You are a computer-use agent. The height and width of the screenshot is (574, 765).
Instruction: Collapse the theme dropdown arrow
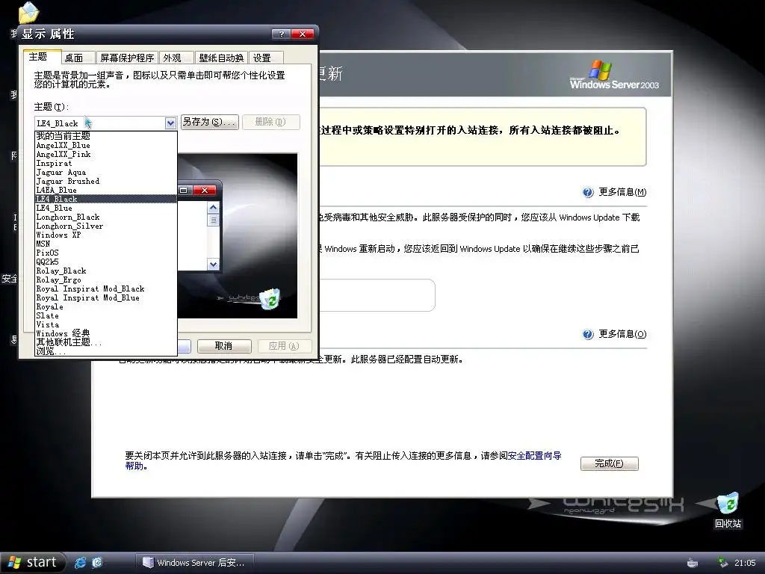pos(170,123)
